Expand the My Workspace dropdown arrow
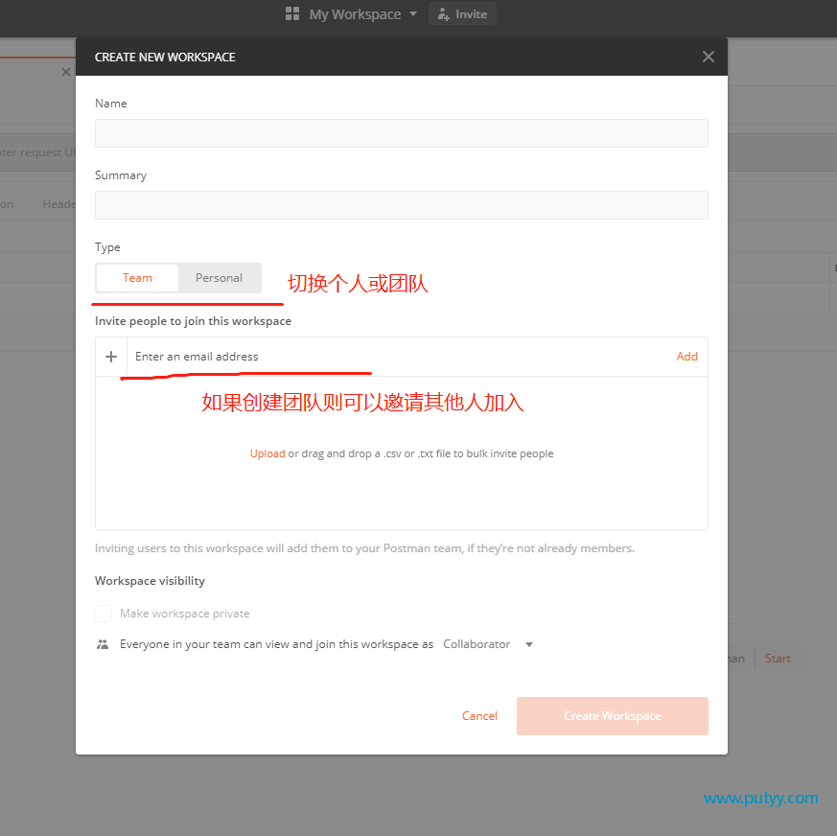The height and width of the screenshot is (836, 837). (413, 13)
